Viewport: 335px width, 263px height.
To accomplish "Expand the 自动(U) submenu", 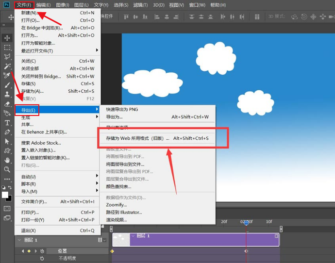I will click(58, 177).
